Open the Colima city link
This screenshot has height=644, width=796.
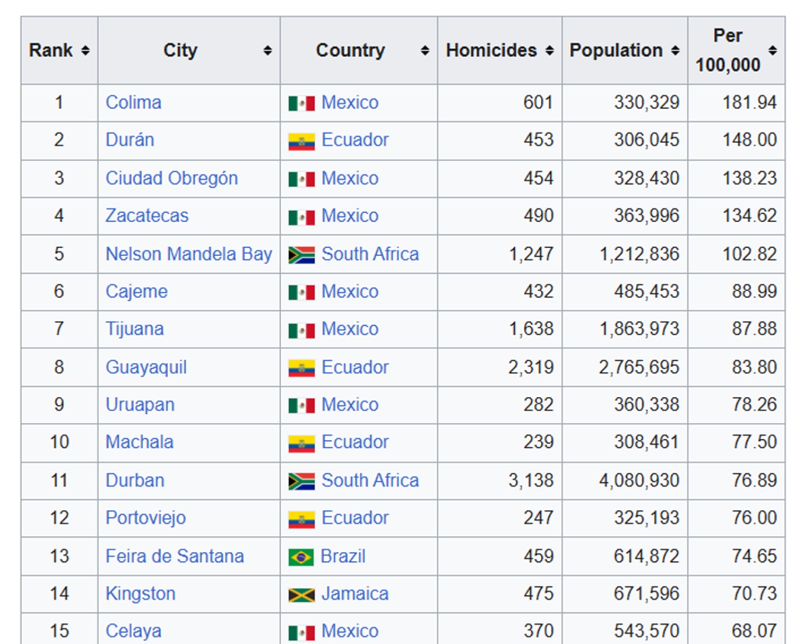[133, 102]
